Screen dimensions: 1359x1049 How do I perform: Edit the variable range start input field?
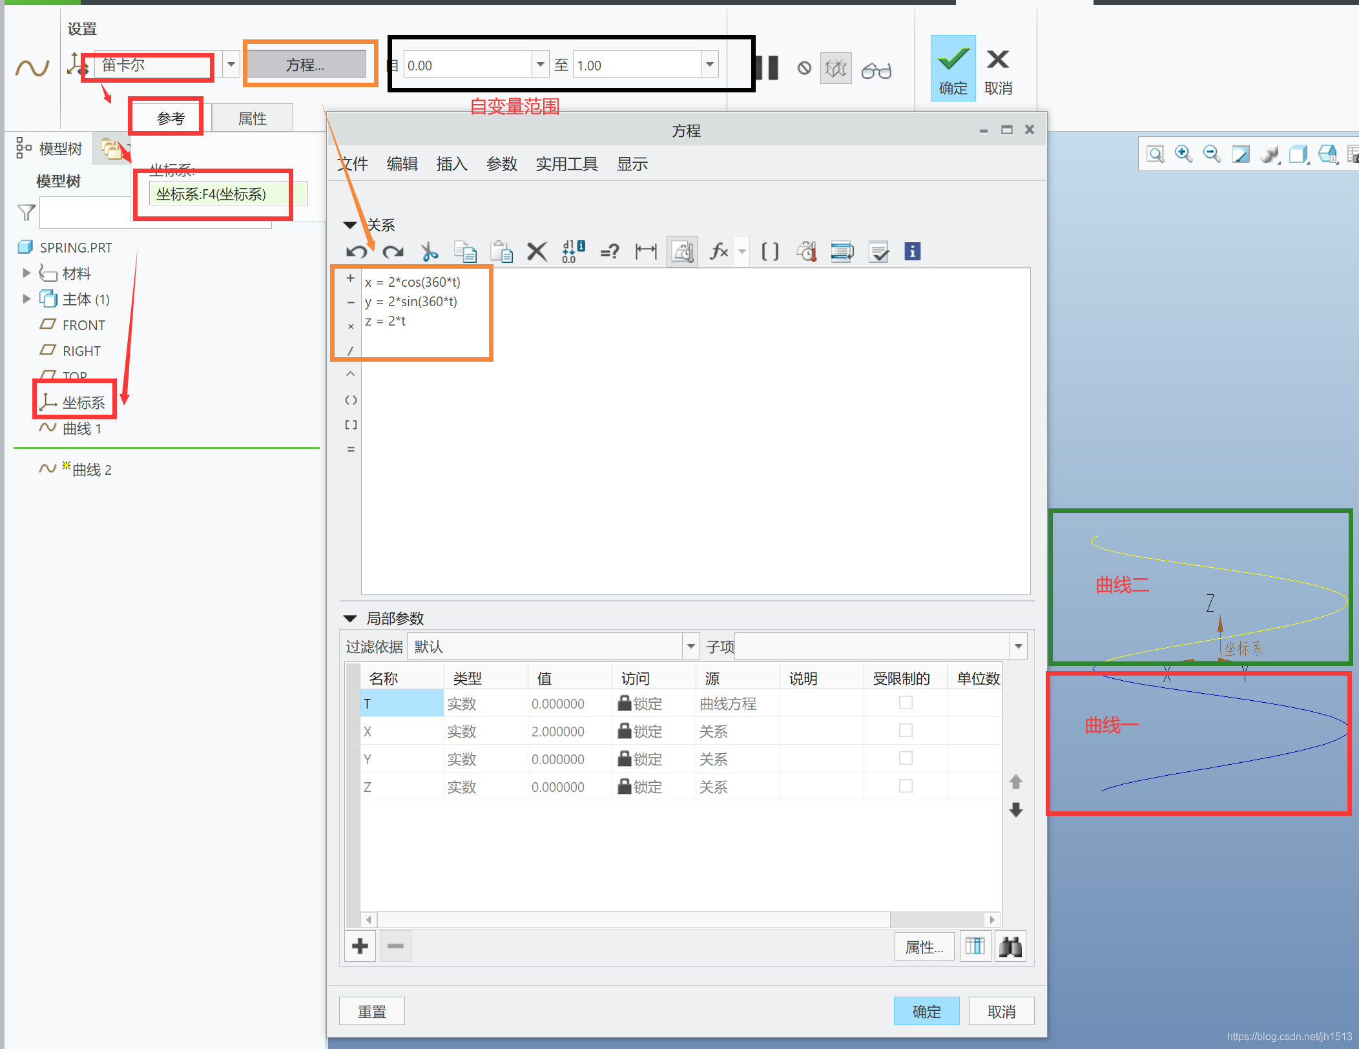(x=462, y=65)
